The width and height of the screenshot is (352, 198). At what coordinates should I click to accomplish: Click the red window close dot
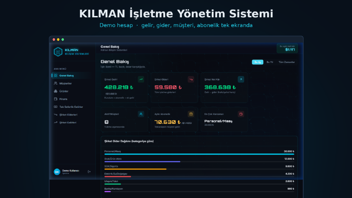(x=54, y=40)
